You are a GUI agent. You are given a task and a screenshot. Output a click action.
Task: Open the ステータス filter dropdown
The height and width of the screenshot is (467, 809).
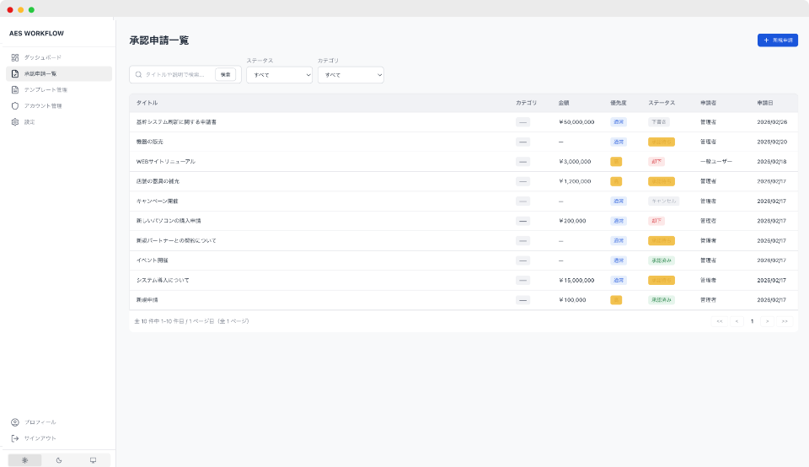pyautogui.click(x=279, y=75)
